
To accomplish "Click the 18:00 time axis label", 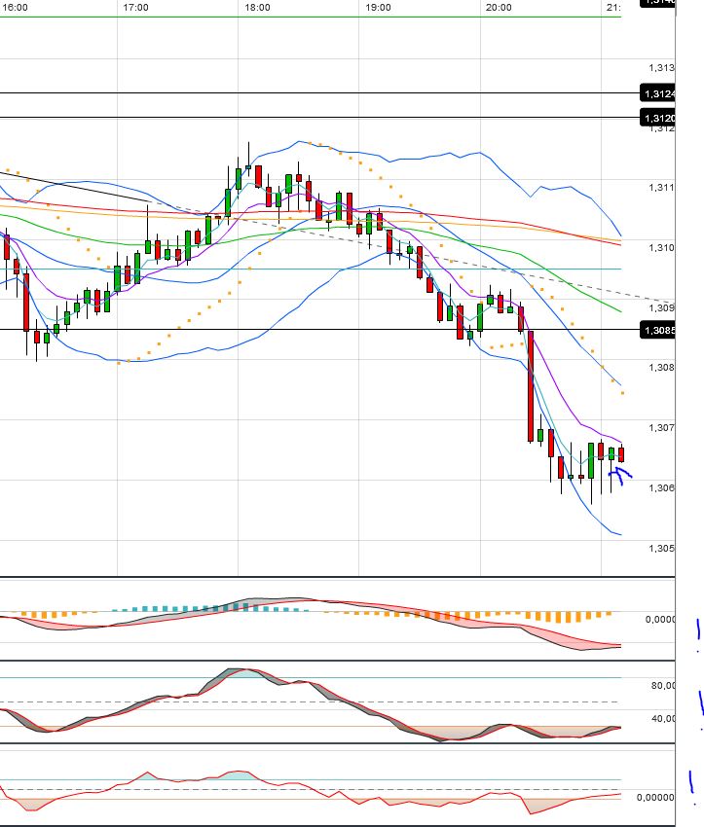I will (x=257, y=8).
